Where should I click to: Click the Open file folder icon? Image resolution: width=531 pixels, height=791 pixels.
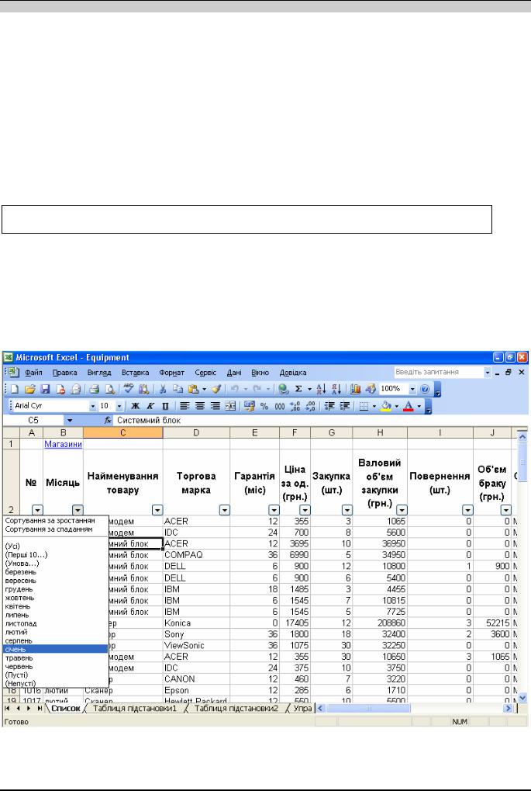click(x=29, y=389)
